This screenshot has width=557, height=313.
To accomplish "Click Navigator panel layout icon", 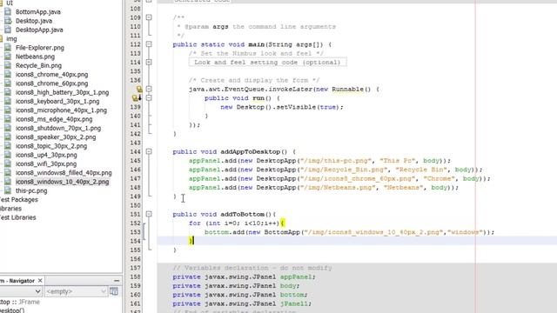I will click(114, 291).
